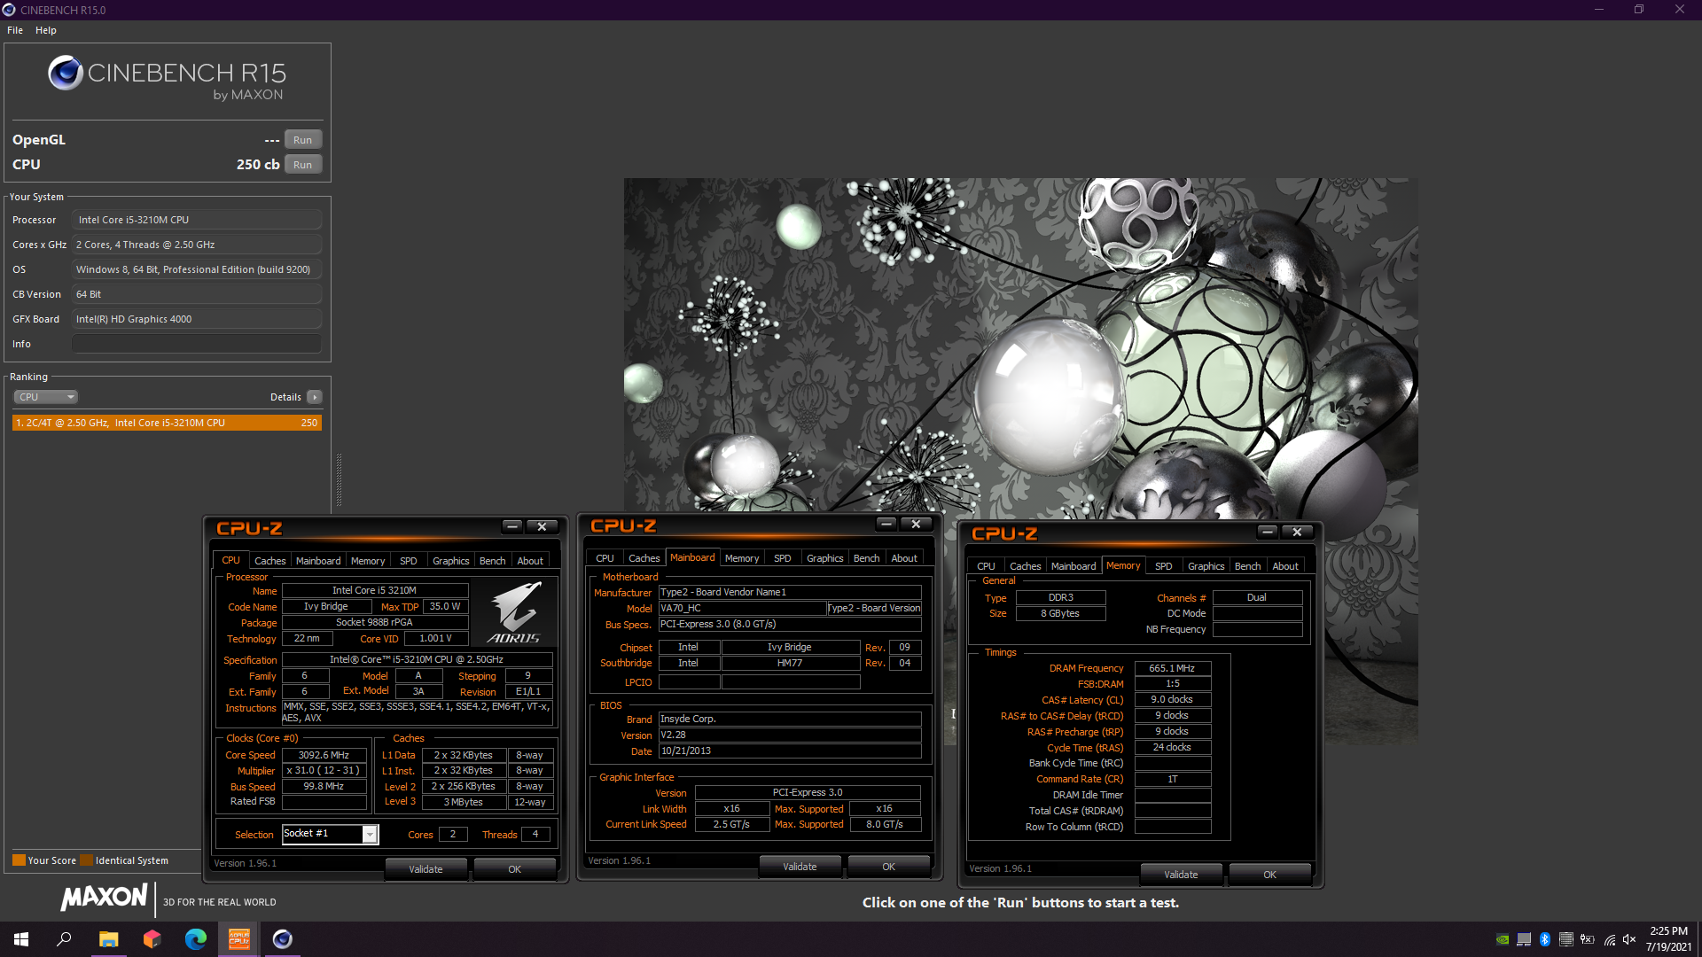
Task: Open Graphics tab in Memory CPU-Z window
Action: (x=1206, y=566)
